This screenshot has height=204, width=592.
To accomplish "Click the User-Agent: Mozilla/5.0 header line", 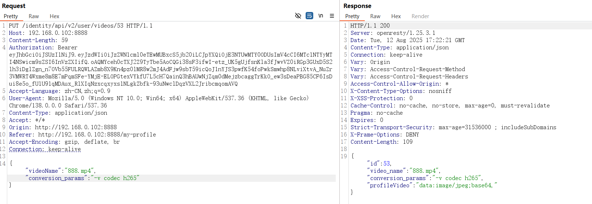I will pos(159,98).
